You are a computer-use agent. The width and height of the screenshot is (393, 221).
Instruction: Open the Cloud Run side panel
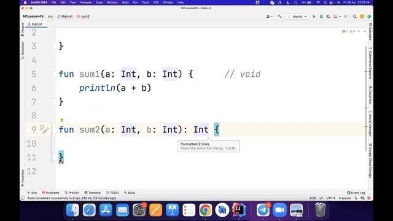(370, 95)
